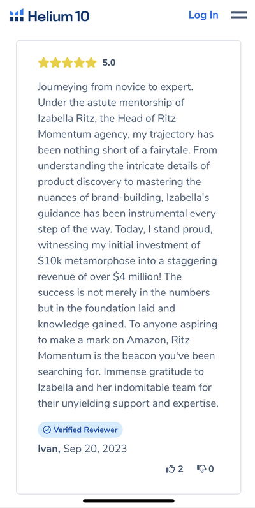
Task: Tap the home indicator bar at bottom
Action: tap(129, 501)
